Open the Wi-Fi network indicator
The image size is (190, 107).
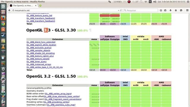[x=146, y=2]
